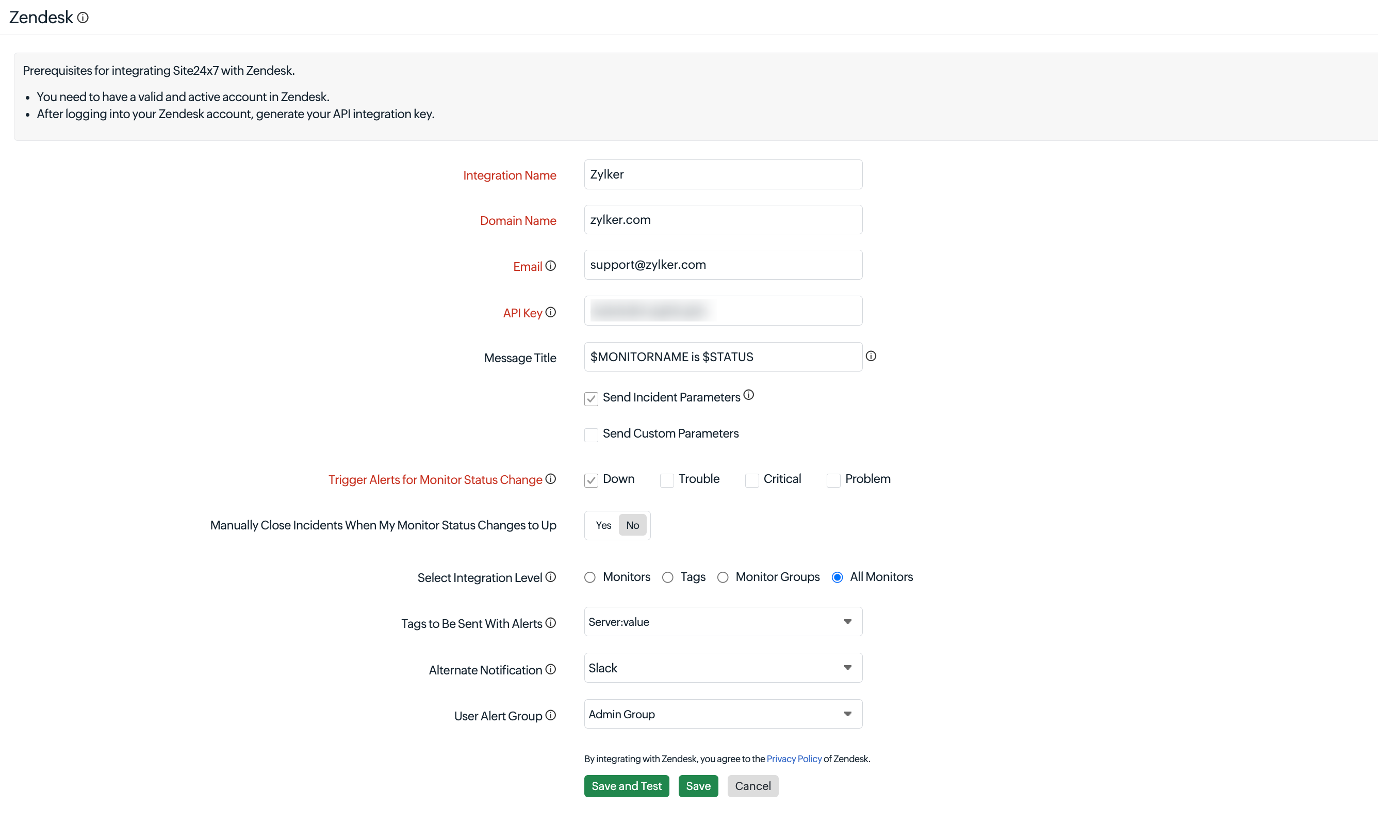Select the All Monitors radio button
Screen dimensions: 1378x838
coord(837,577)
